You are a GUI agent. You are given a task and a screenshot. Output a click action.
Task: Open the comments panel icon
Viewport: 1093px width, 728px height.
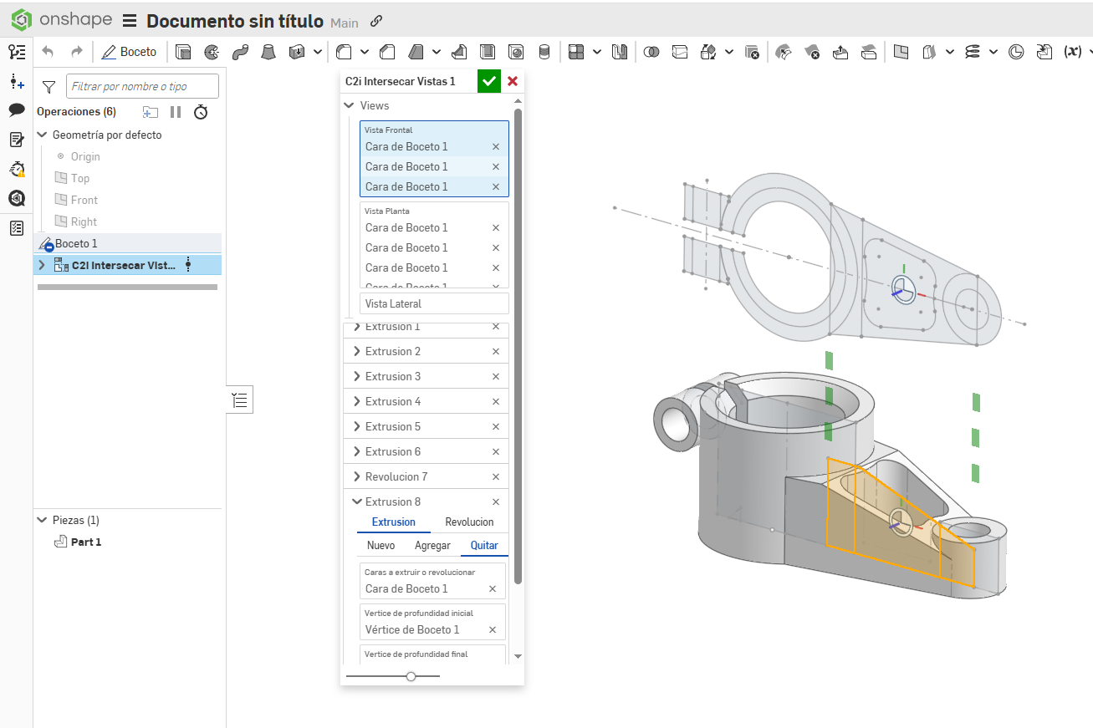[x=16, y=110]
